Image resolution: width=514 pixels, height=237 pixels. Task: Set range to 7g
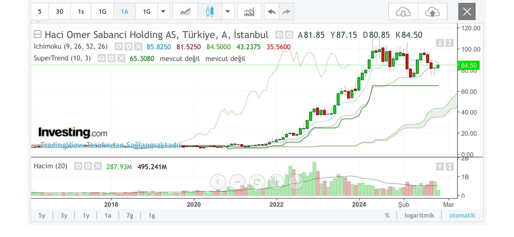pos(130,215)
